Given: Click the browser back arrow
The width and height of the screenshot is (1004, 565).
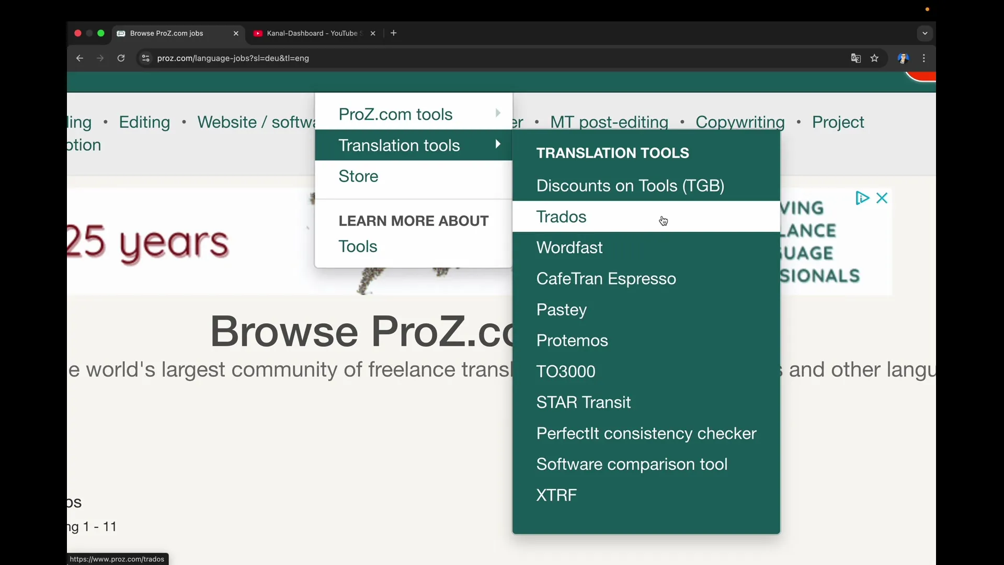Looking at the screenshot, I should 79,59.
